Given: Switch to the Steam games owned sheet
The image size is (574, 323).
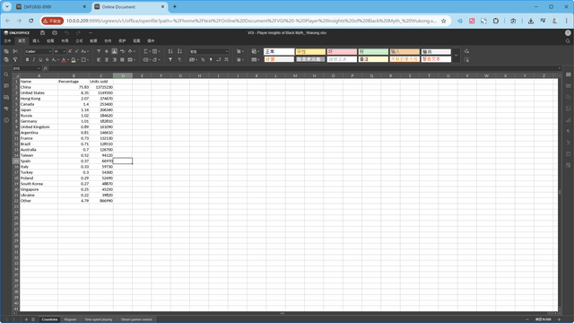Looking at the screenshot, I should pos(136,319).
